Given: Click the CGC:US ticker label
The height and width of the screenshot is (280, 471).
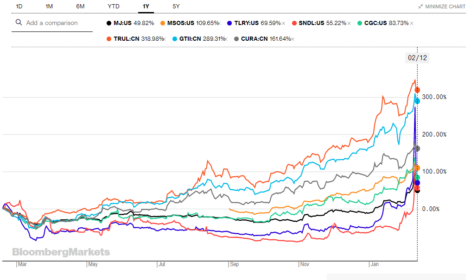Looking at the screenshot, I should click(x=376, y=23).
